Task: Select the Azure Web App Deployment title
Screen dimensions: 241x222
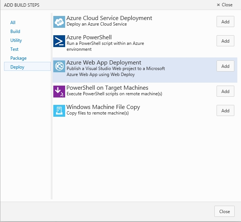Action: click(x=104, y=63)
